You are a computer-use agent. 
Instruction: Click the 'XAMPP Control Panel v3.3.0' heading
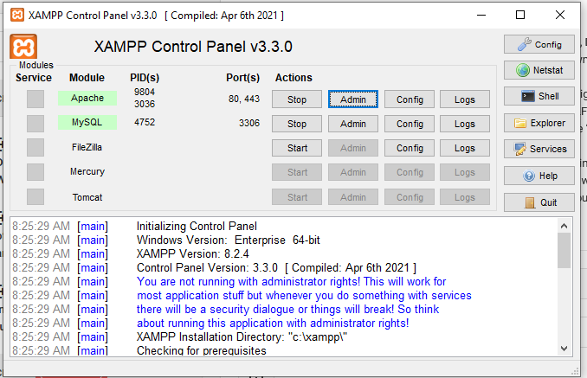[193, 47]
